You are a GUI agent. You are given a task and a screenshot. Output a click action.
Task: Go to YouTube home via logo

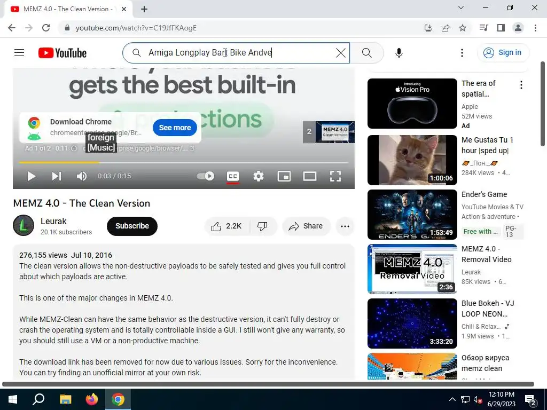coord(62,53)
